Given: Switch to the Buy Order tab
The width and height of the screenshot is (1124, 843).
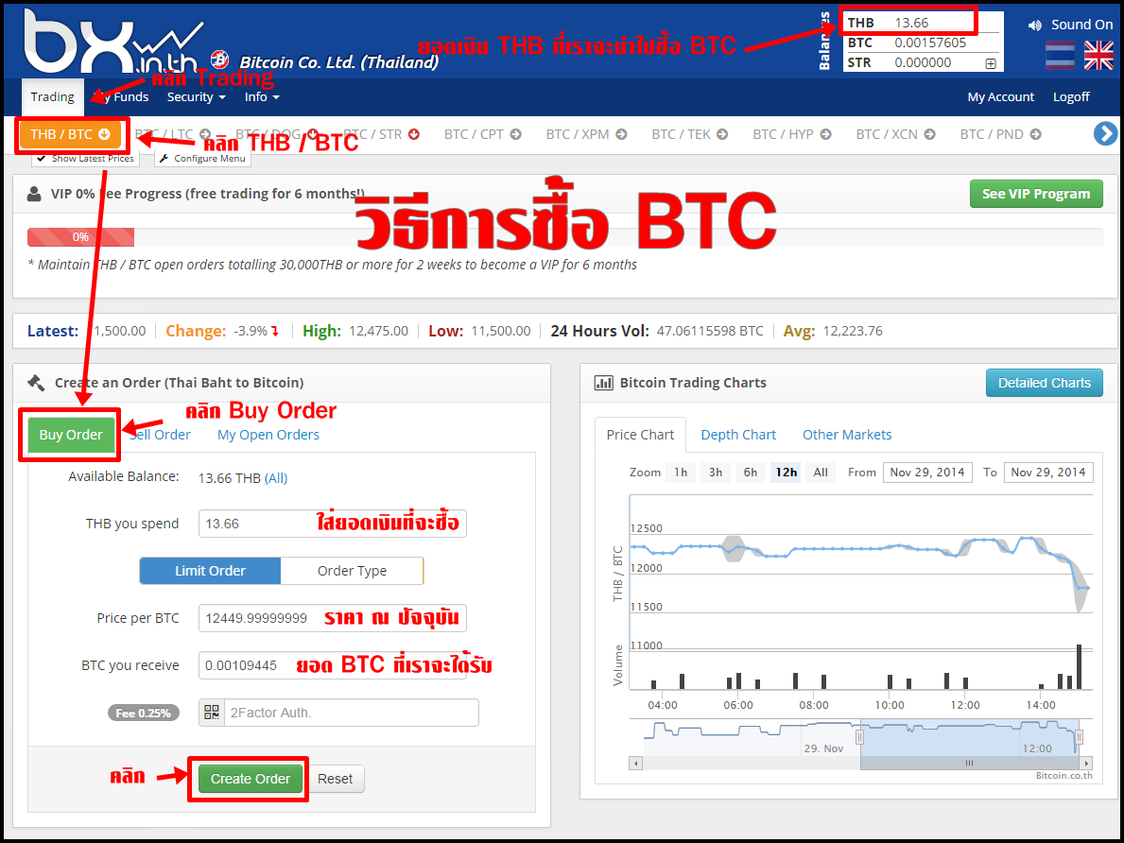Looking at the screenshot, I should pyautogui.click(x=71, y=435).
